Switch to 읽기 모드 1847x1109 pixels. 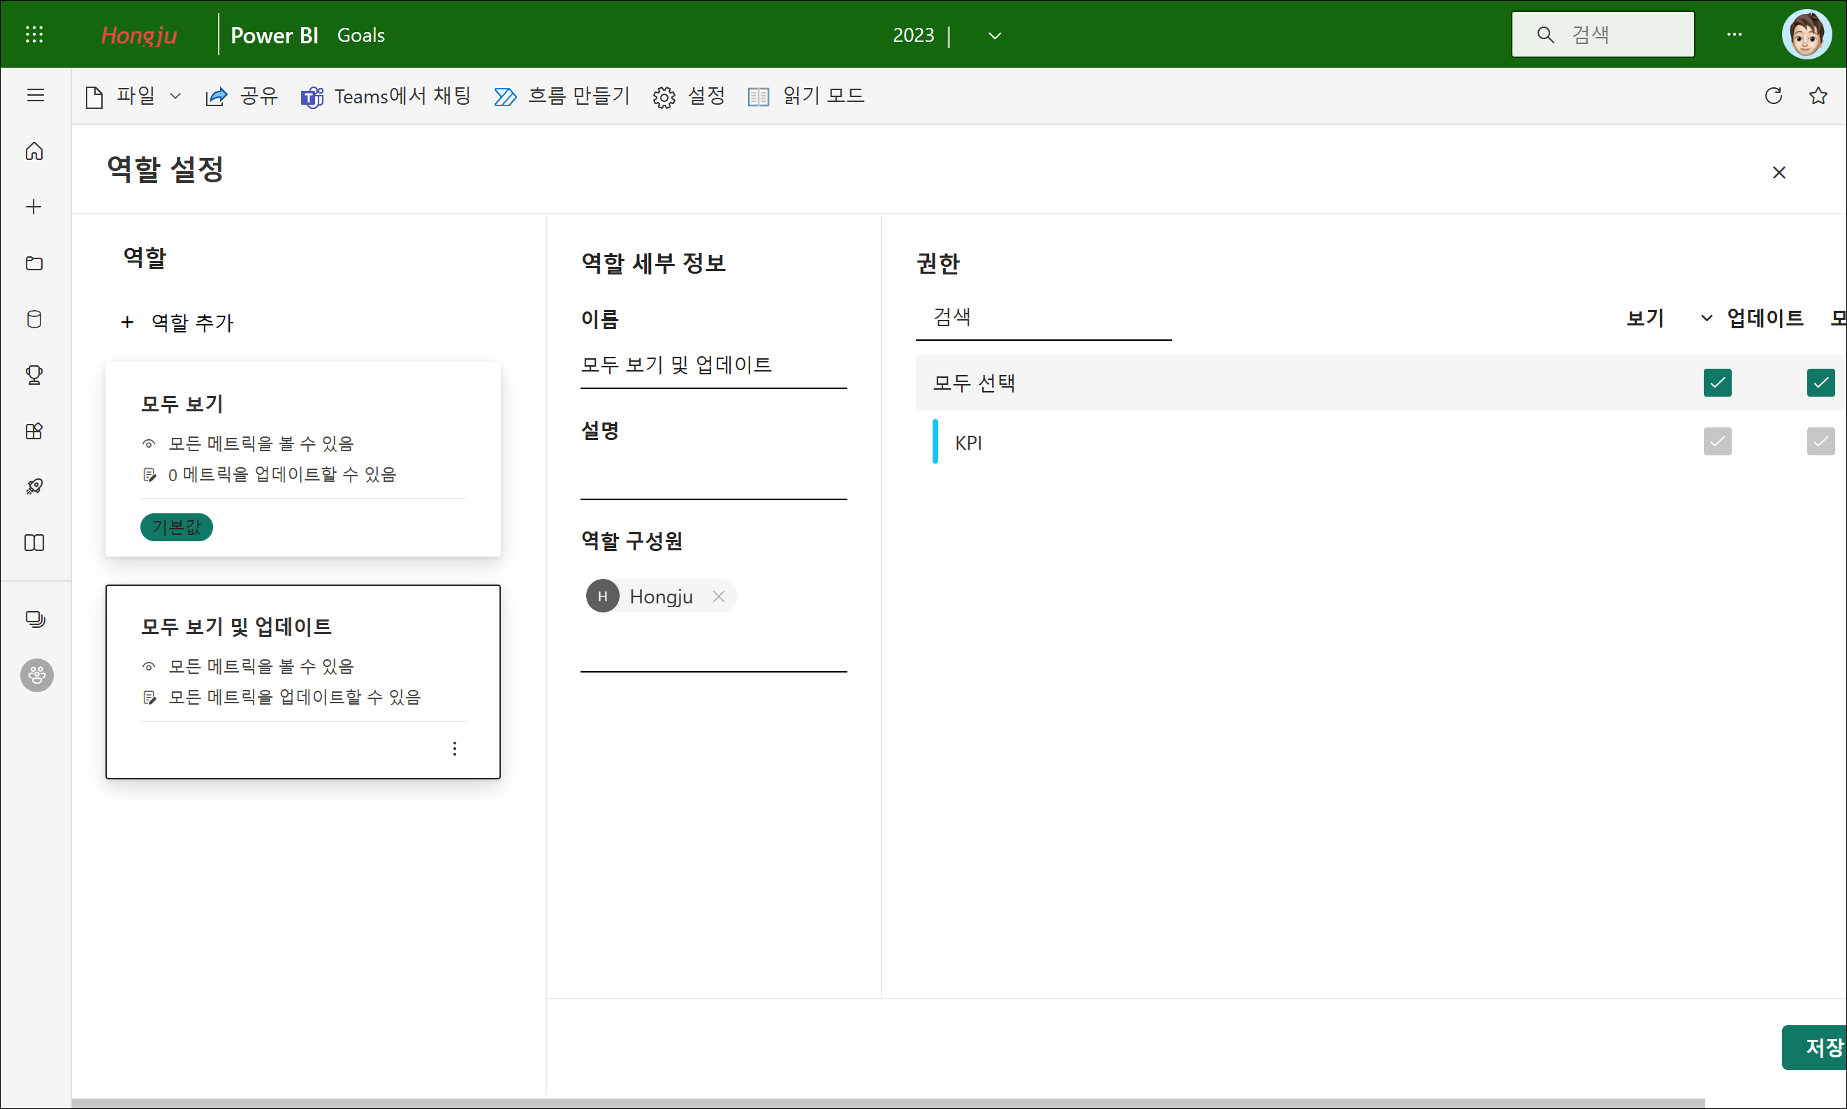click(805, 96)
